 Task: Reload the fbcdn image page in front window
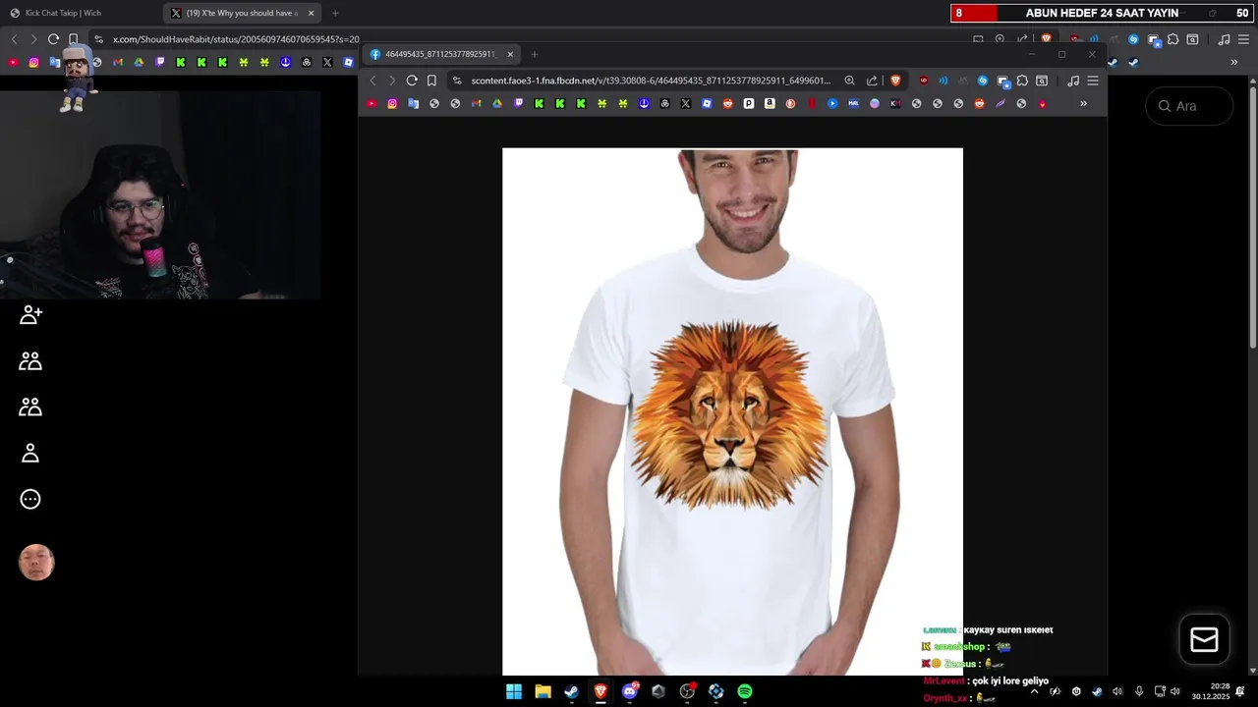click(412, 81)
